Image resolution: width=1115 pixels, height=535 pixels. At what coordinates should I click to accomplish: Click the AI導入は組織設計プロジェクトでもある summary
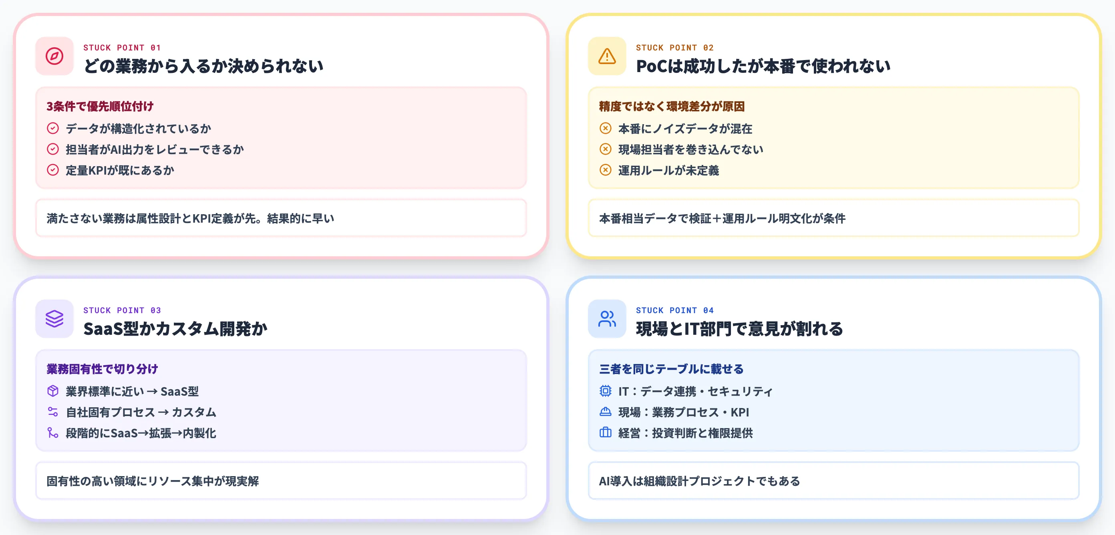tap(698, 481)
